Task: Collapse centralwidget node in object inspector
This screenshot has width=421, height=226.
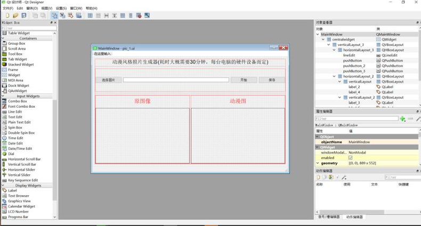Action: click(x=323, y=39)
